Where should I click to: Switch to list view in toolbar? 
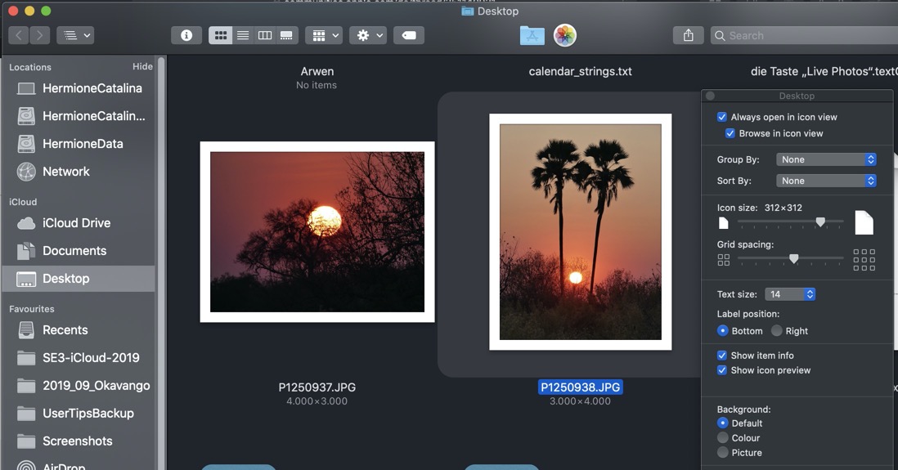[243, 35]
